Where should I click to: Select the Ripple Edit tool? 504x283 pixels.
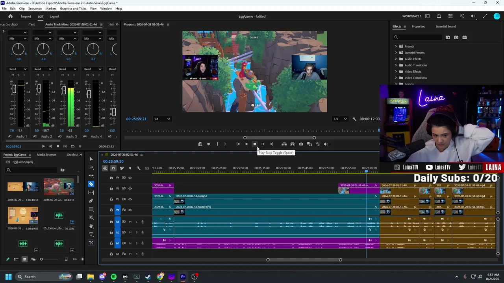pos(91,176)
